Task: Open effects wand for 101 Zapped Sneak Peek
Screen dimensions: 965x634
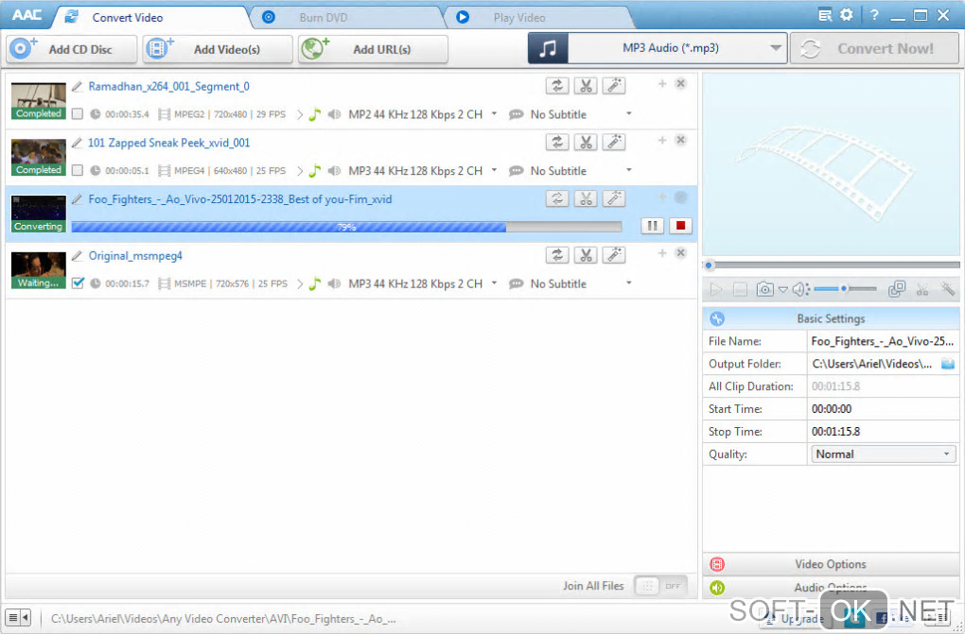Action: click(x=614, y=143)
